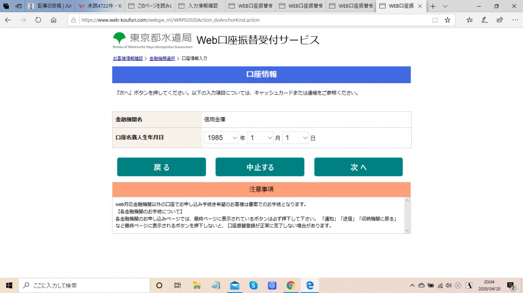This screenshot has height=293, width=523.
Task: Click the browser refresh icon
Action: [x=38, y=20]
